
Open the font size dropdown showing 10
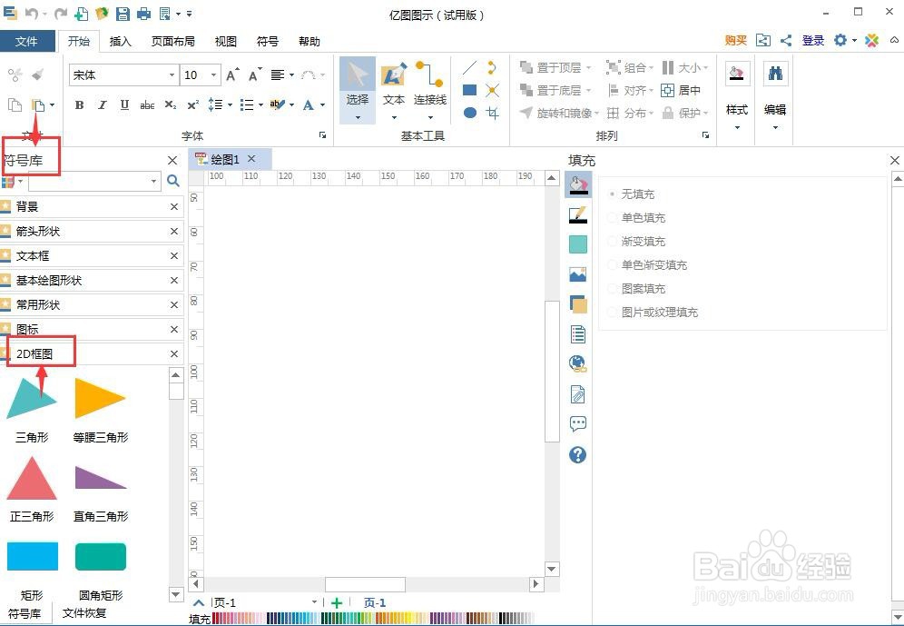(211, 75)
